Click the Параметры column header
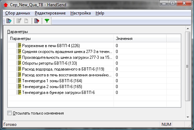Image resolution: width=194 pixels, height=130 pixels. point(61,39)
